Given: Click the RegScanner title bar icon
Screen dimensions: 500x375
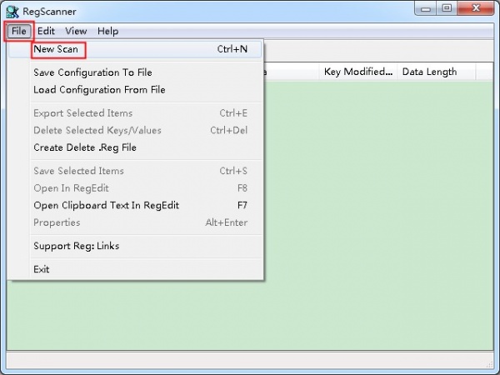Looking at the screenshot, I should click(12, 12).
